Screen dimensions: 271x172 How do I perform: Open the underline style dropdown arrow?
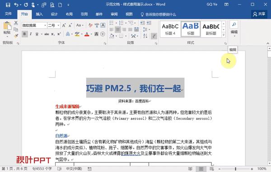click(42, 34)
